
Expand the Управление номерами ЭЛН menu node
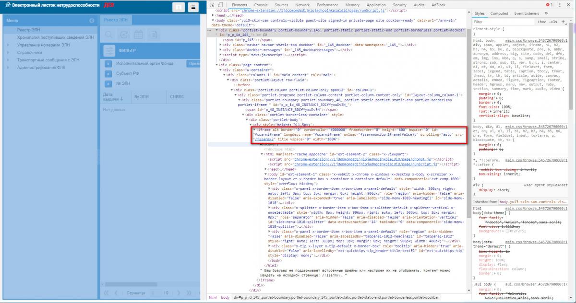click(8, 45)
